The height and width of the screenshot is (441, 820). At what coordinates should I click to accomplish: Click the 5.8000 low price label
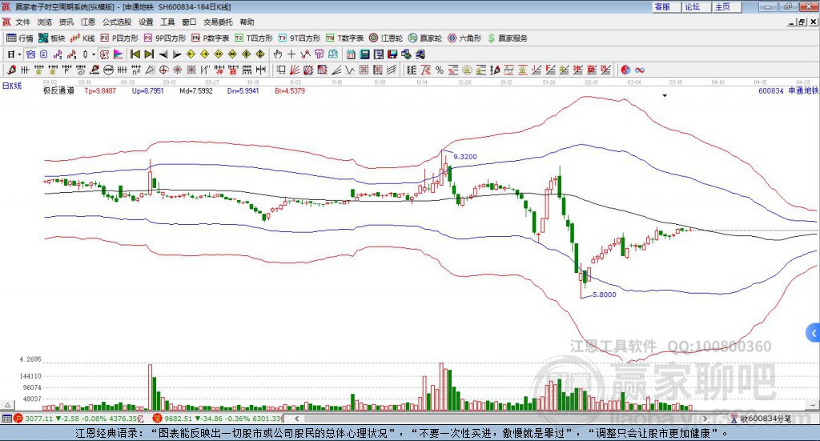point(605,295)
